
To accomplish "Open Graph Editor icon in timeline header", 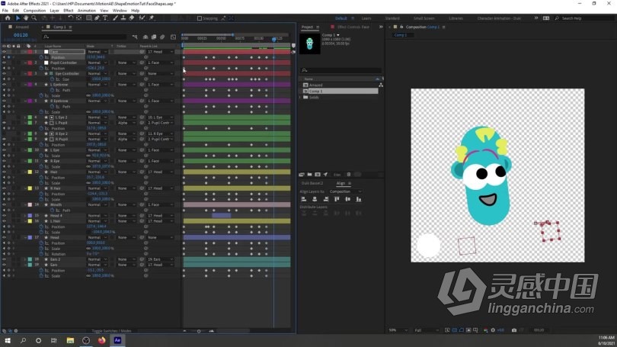I will [173, 37].
